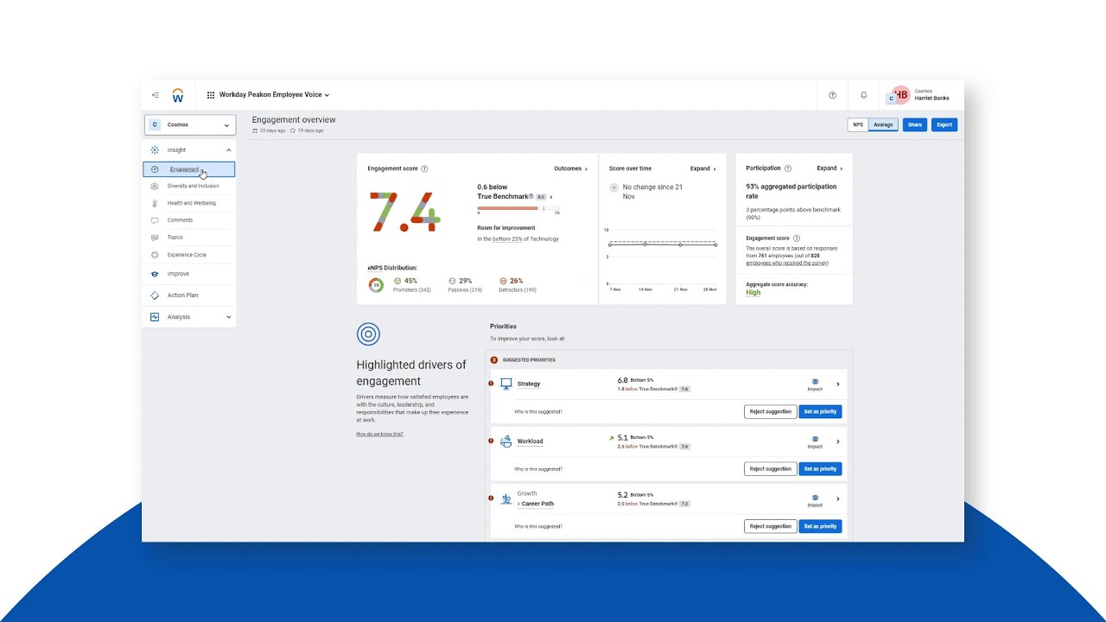Click the Workload driver icon
This screenshot has height=622, width=1106.
point(506,441)
